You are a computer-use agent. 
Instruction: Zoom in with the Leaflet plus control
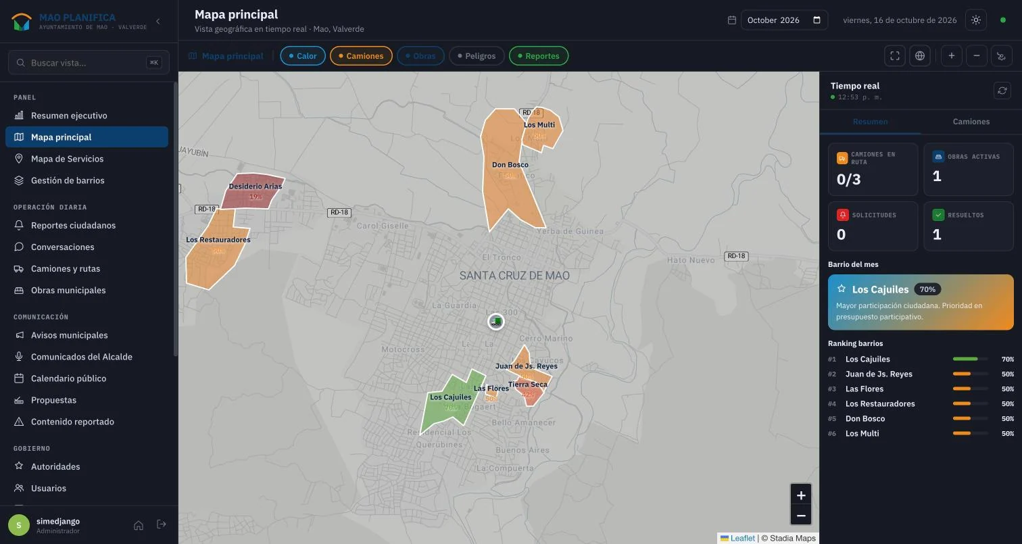pyautogui.click(x=801, y=495)
